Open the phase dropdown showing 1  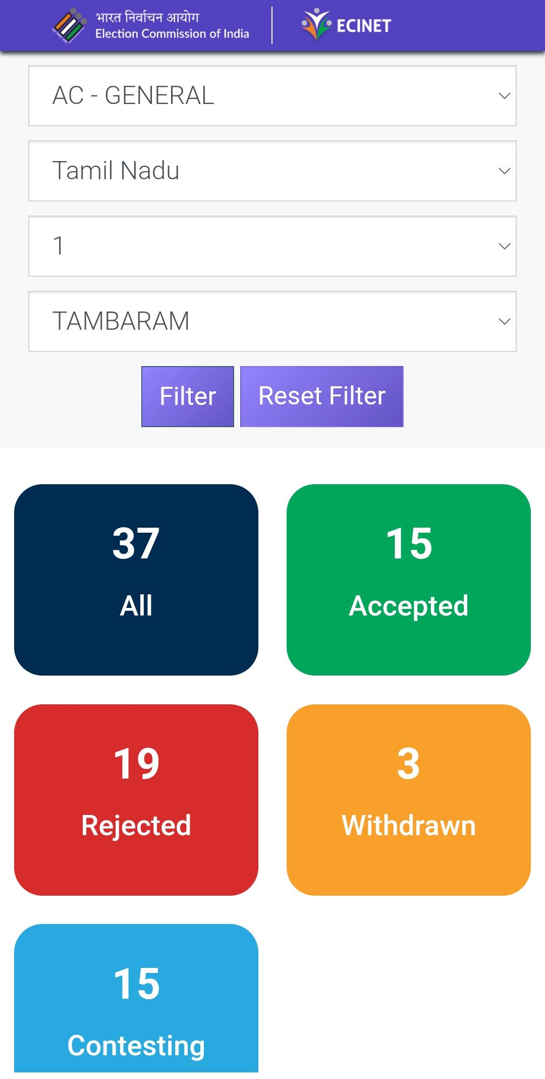[272, 246]
